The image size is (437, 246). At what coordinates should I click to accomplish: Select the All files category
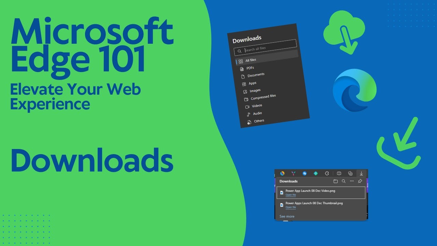267,58
